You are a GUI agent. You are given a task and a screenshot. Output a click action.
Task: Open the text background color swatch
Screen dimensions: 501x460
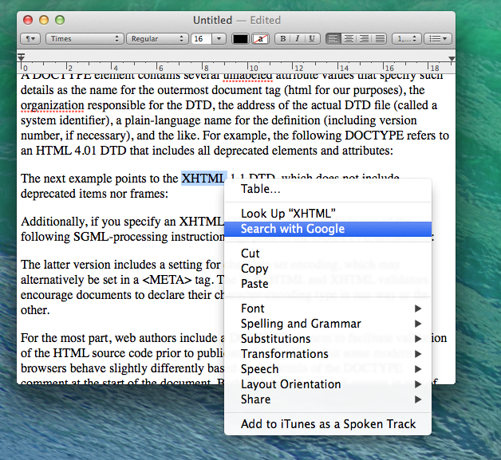point(260,39)
